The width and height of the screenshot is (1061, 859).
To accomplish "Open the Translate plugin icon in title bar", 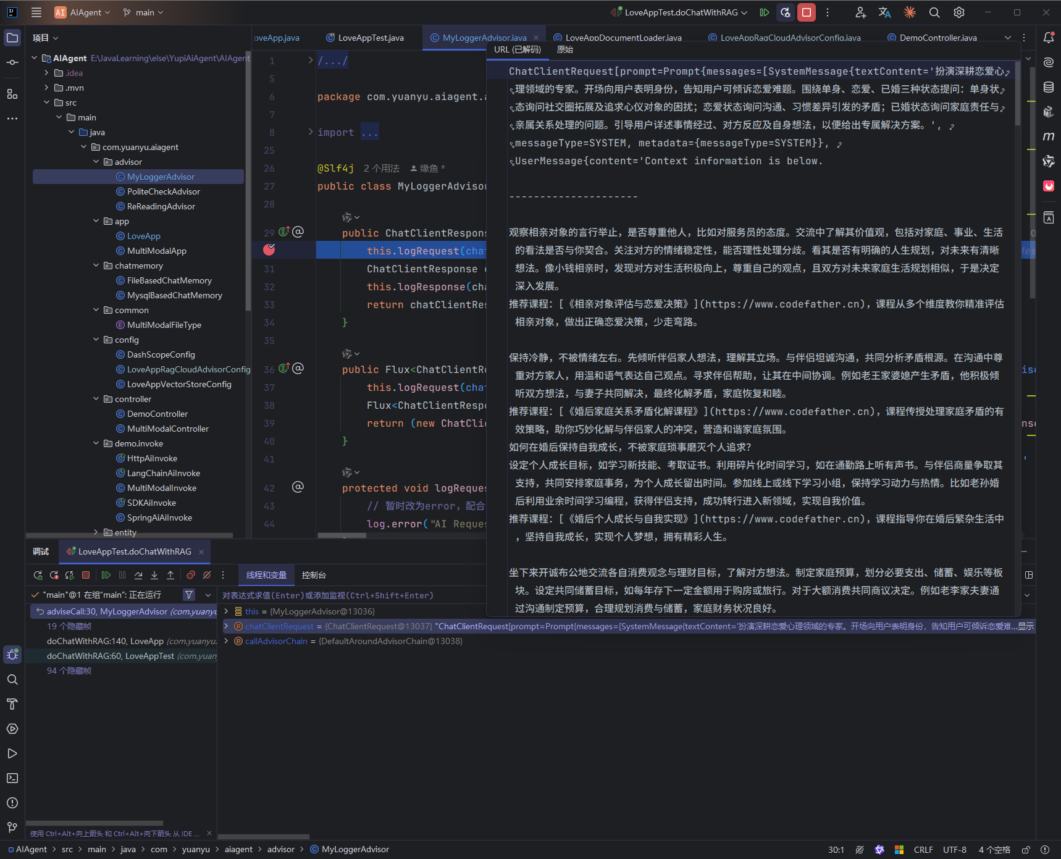I will (884, 12).
